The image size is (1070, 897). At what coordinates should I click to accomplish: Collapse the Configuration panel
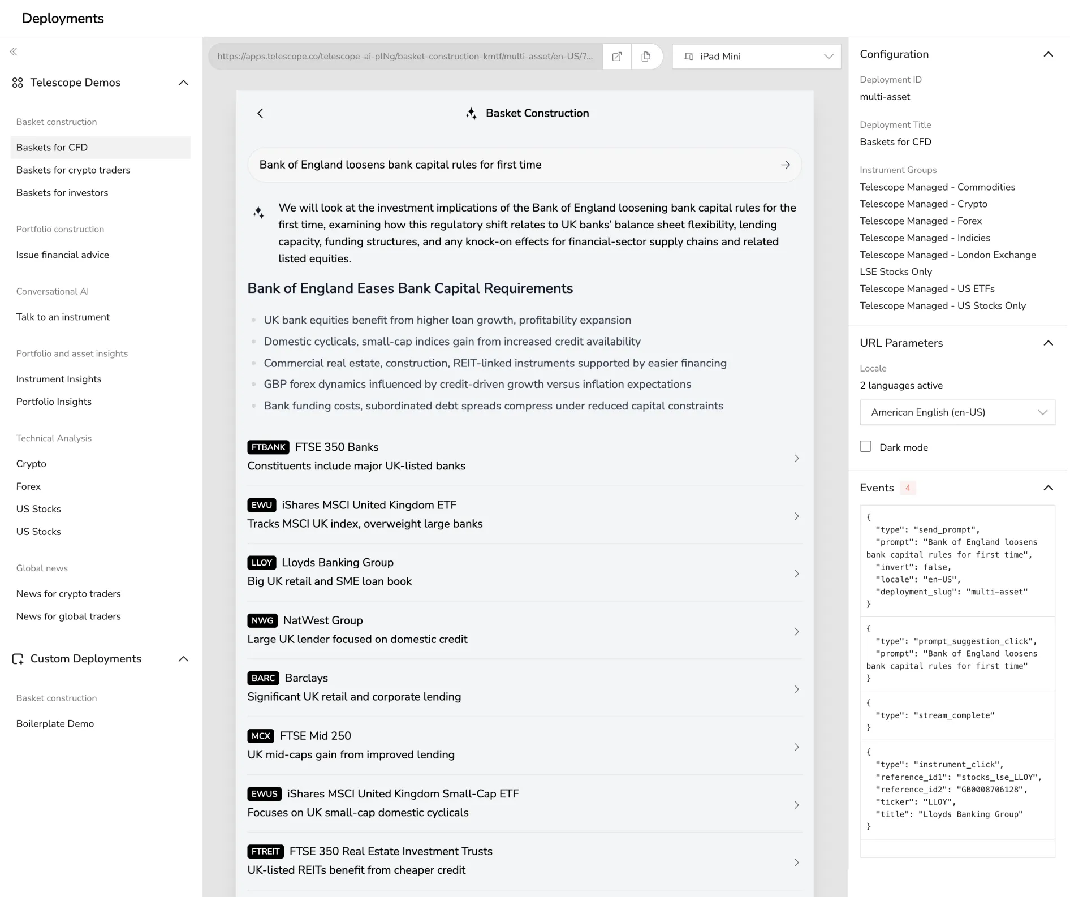coord(1049,54)
